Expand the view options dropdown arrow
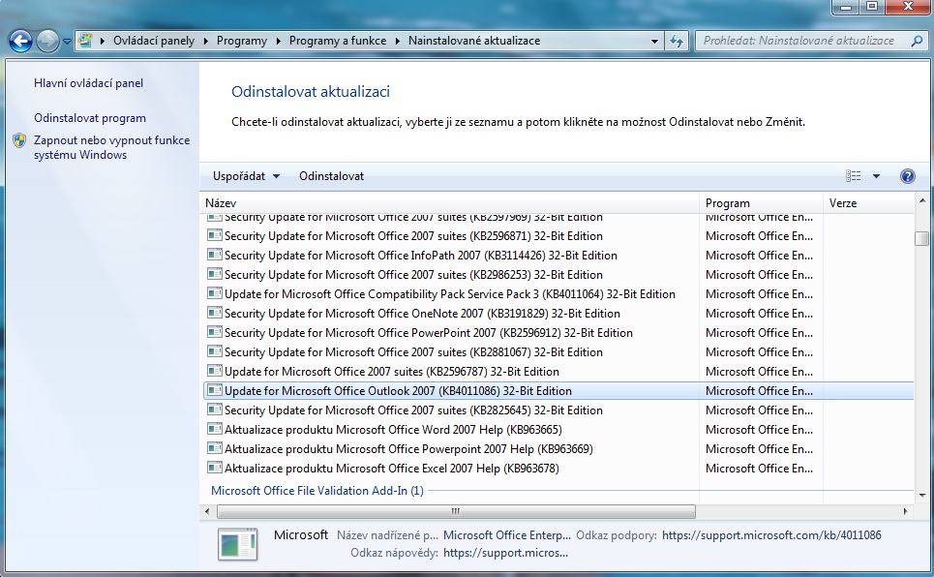The height and width of the screenshot is (577, 934). (876, 176)
